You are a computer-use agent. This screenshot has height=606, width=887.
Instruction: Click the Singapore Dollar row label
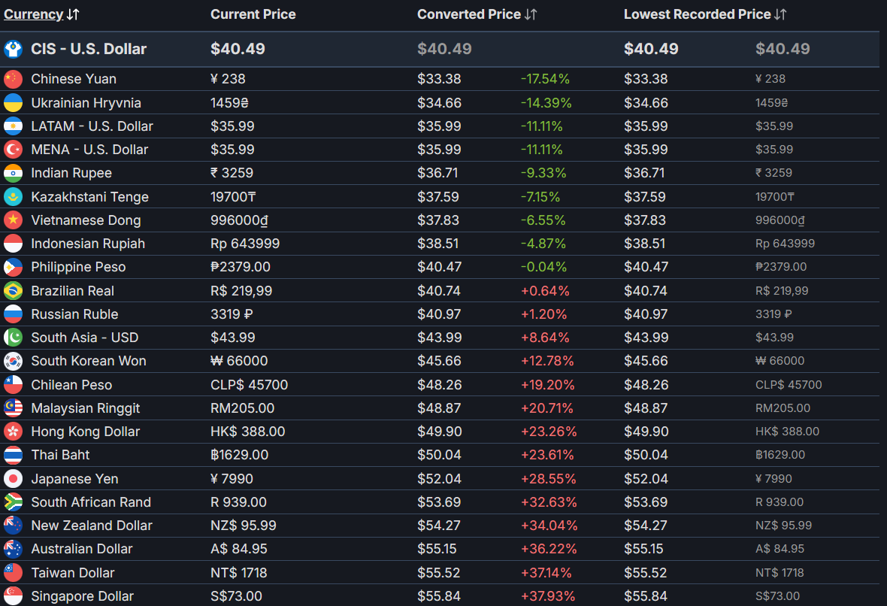click(82, 596)
